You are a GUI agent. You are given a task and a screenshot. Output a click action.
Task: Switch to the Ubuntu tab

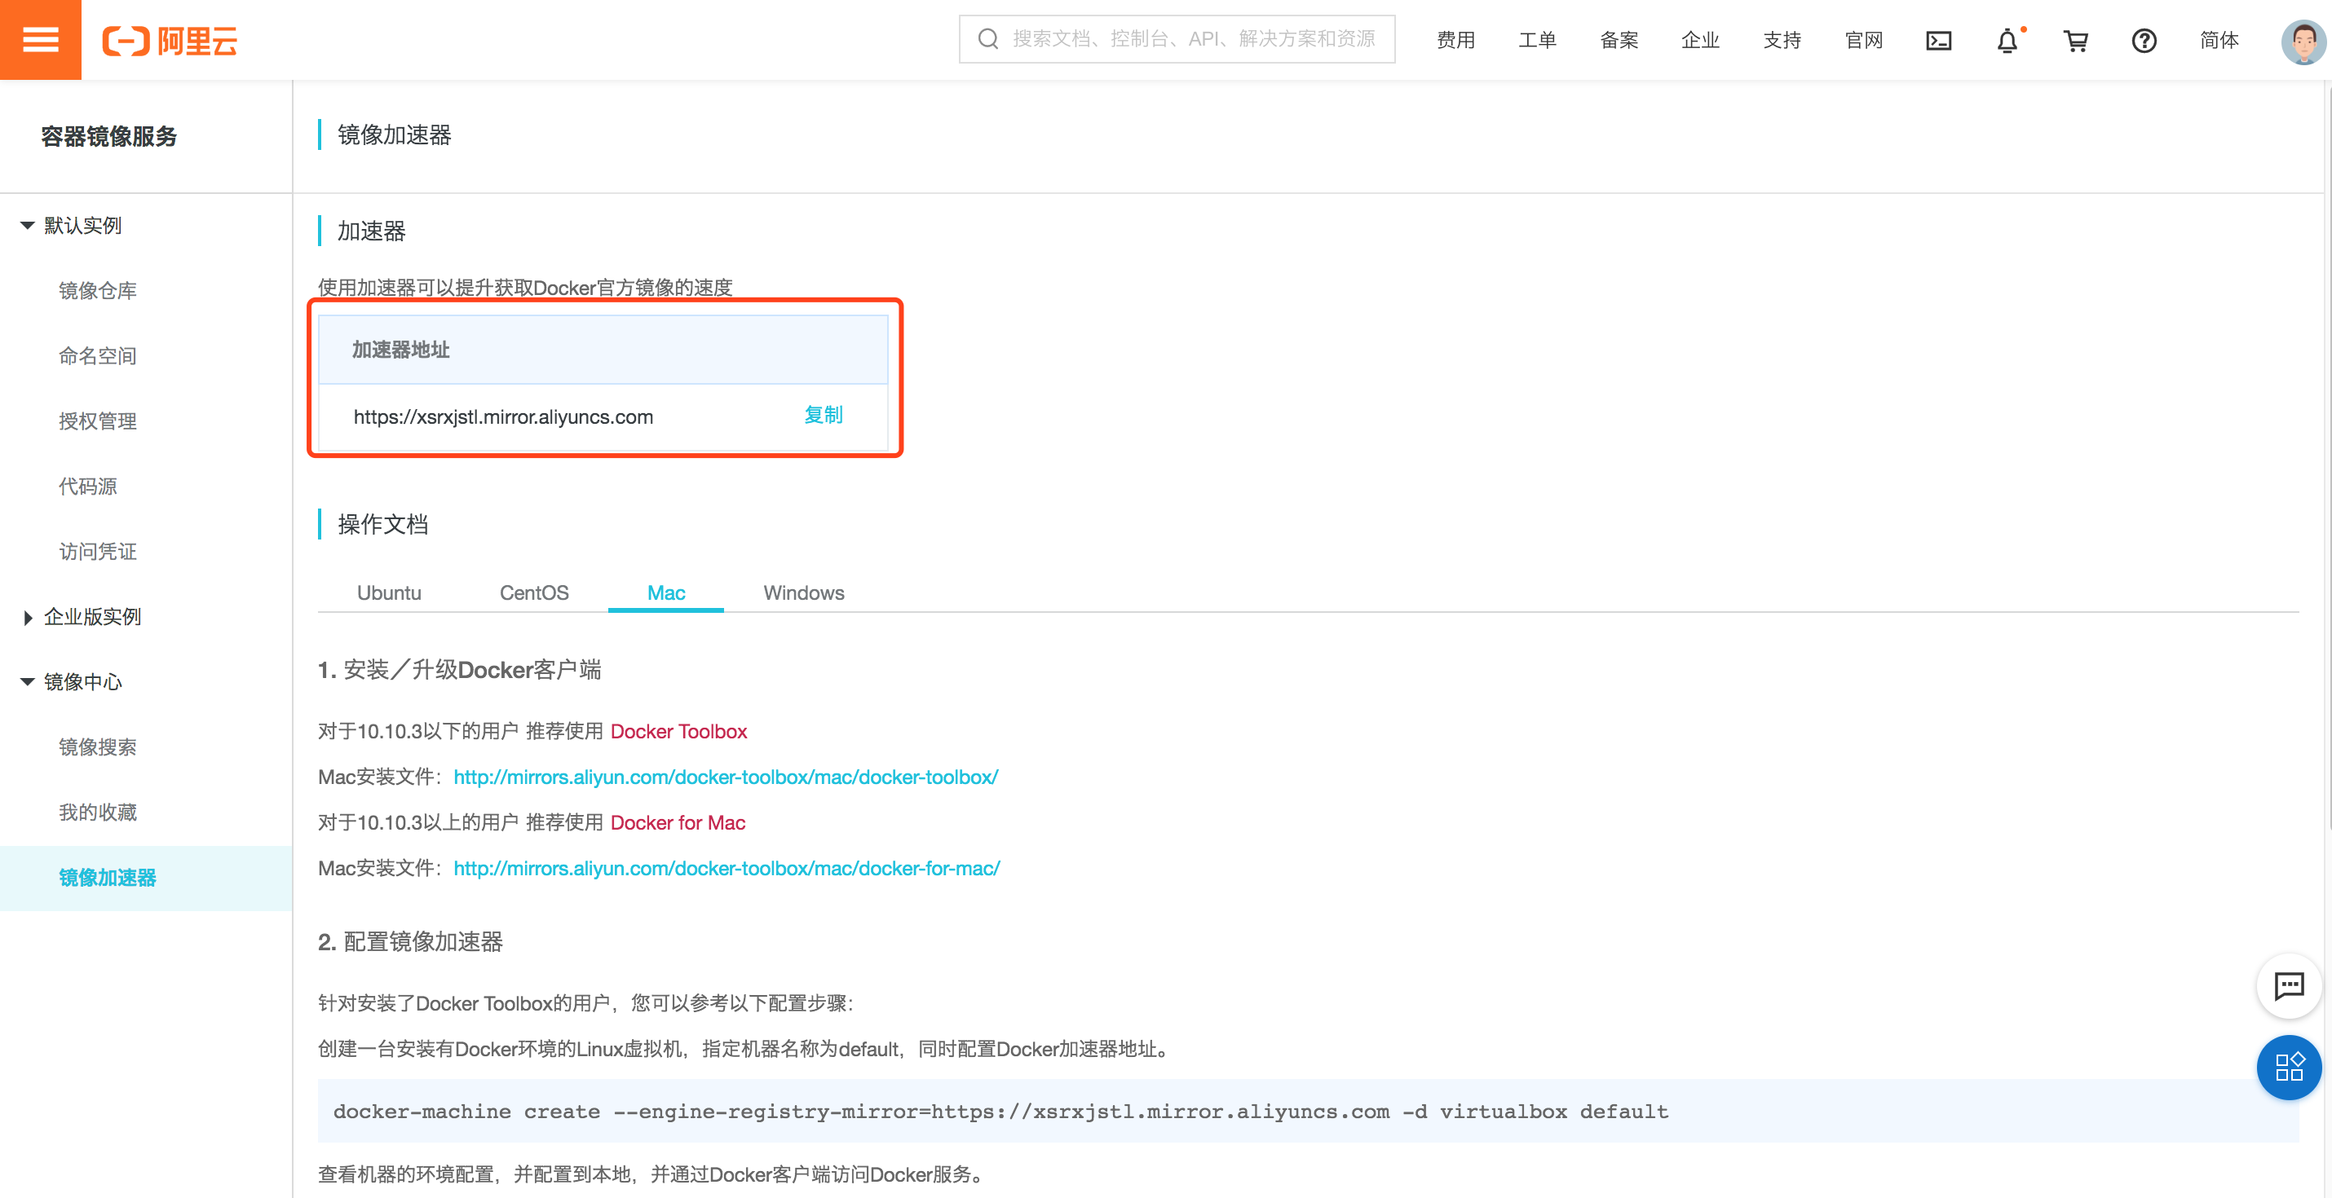tap(389, 592)
